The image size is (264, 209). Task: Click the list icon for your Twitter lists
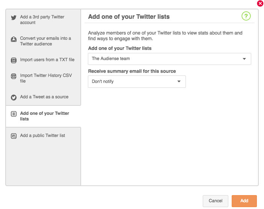point(14,114)
